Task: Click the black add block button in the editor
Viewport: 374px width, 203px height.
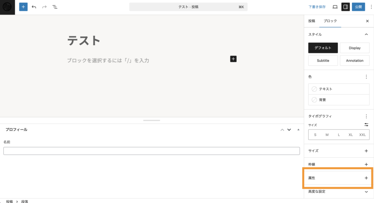Action: pos(233,59)
